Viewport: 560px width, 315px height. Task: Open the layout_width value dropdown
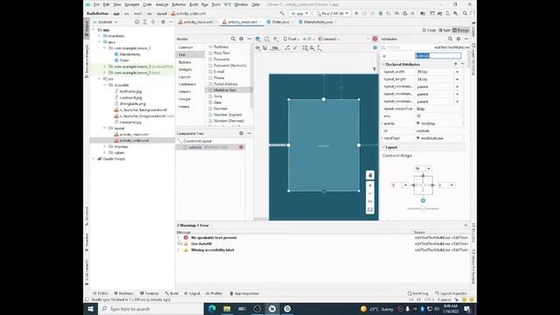[x=457, y=72]
